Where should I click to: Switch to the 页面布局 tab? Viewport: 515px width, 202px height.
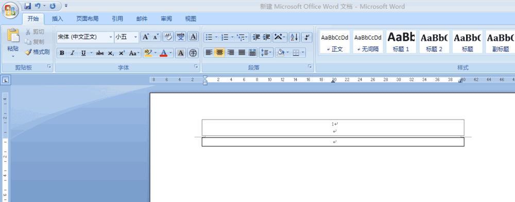88,19
